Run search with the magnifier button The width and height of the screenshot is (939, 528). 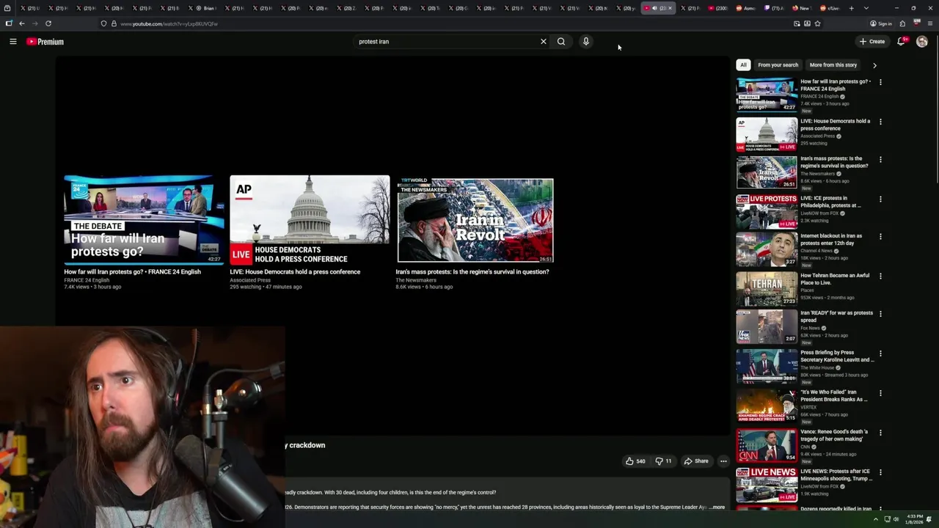point(561,42)
